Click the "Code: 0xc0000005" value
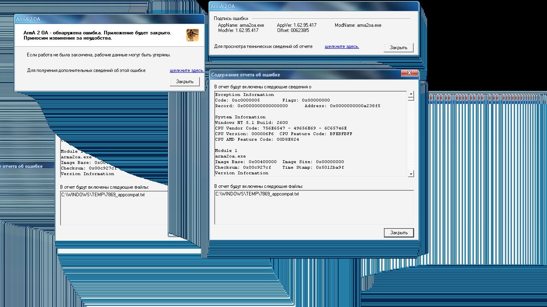The width and height of the screenshot is (547, 307). click(237, 100)
